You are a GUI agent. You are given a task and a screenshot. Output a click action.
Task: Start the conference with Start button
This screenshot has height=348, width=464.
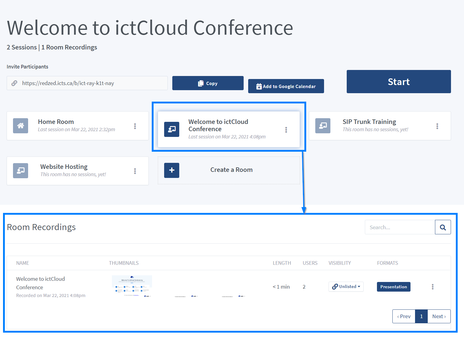pyautogui.click(x=399, y=82)
